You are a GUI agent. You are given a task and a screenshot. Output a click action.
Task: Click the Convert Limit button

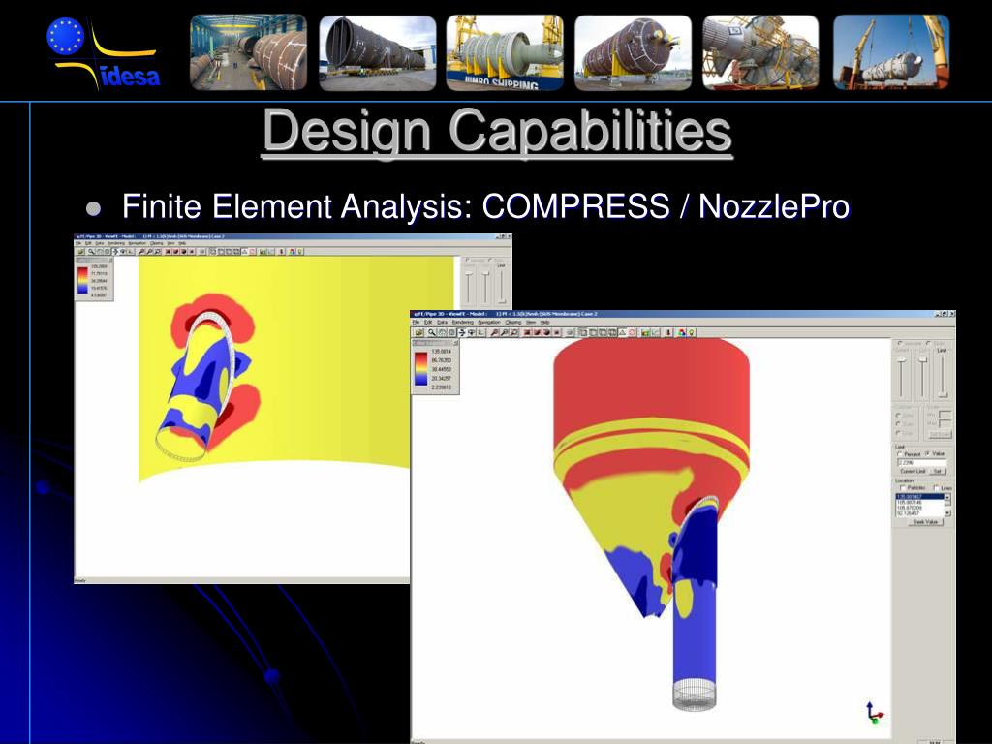(x=913, y=471)
